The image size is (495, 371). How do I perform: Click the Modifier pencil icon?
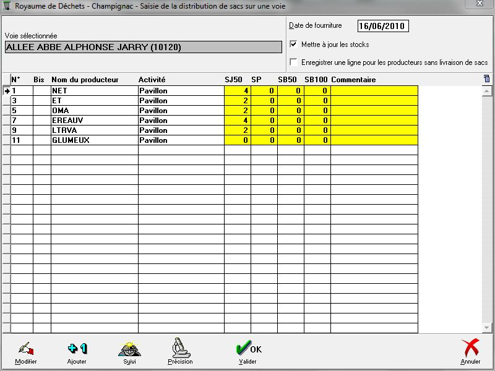click(25, 349)
